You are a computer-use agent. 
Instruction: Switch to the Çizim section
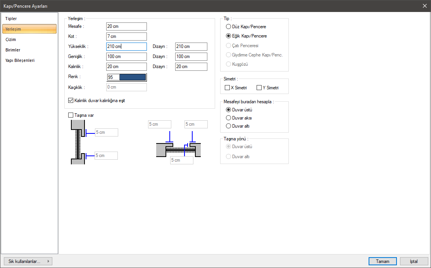pyautogui.click(x=11, y=39)
